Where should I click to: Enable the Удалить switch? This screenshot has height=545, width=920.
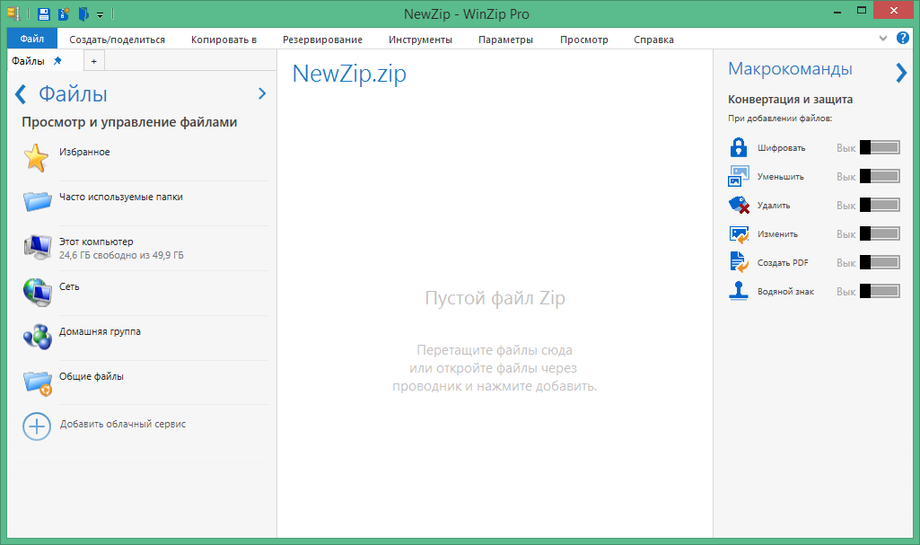click(x=881, y=205)
